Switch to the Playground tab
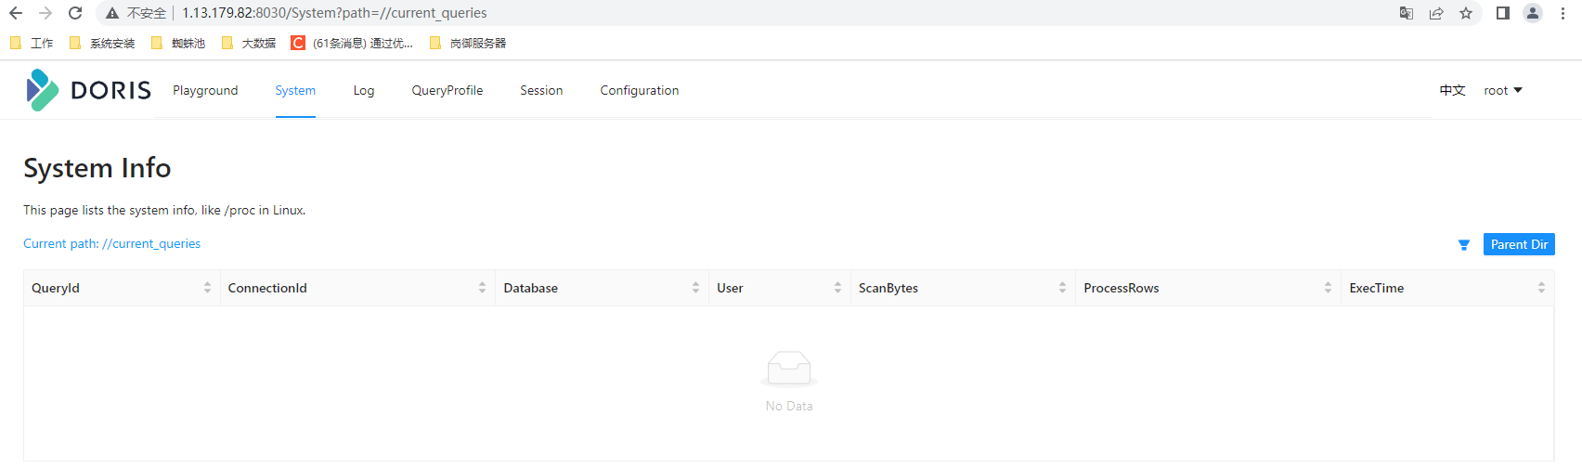The image size is (1582, 467). click(x=205, y=90)
